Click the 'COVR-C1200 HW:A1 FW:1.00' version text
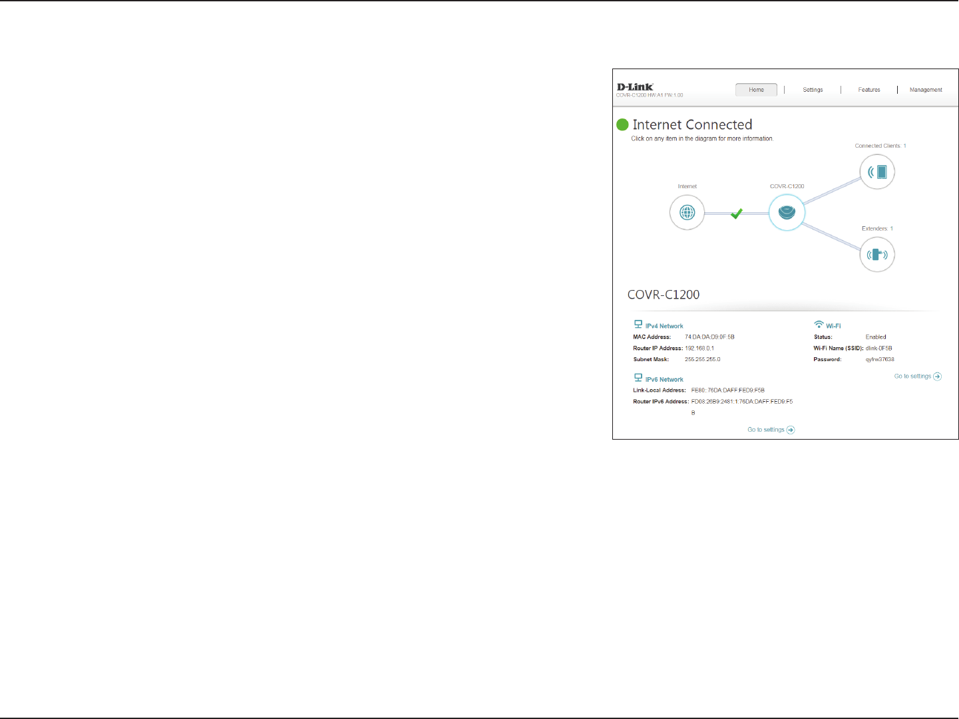959x719 pixels. coord(650,95)
